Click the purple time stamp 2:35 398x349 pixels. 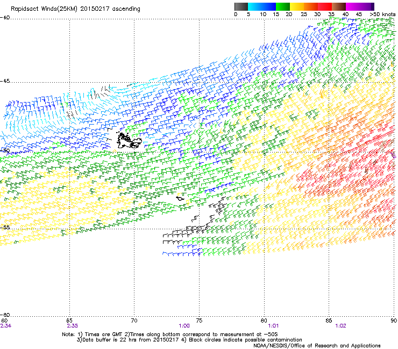(x=72, y=326)
